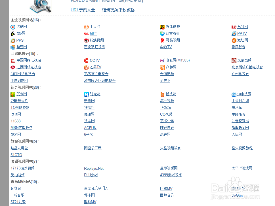Open the 哔哩哔哩 link
Viewport: 275px width, 206px height.
point(167,128)
